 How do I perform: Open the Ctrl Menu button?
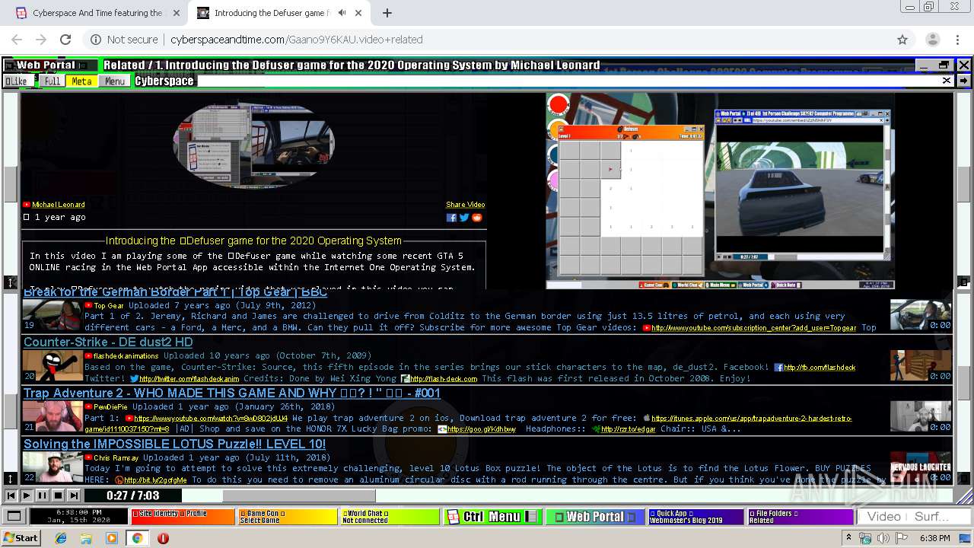492,517
